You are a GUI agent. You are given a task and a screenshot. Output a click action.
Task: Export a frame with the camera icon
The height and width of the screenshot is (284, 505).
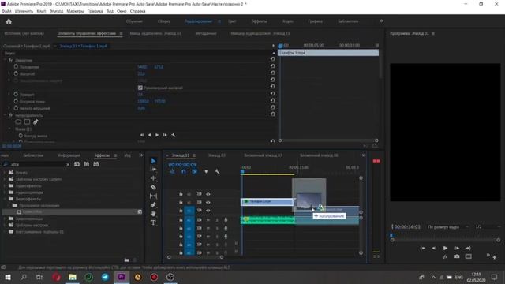[x=457, y=256]
